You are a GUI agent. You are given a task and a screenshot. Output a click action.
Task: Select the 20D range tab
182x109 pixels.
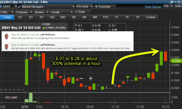(x=63, y=17)
